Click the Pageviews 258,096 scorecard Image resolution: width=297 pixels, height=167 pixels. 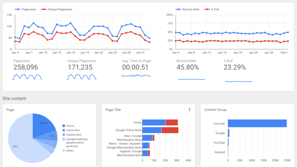pyautogui.click(x=26, y=67)
